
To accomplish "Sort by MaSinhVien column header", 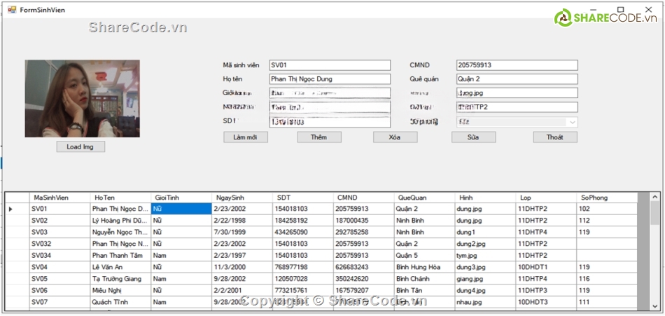I will coord(59,198).
